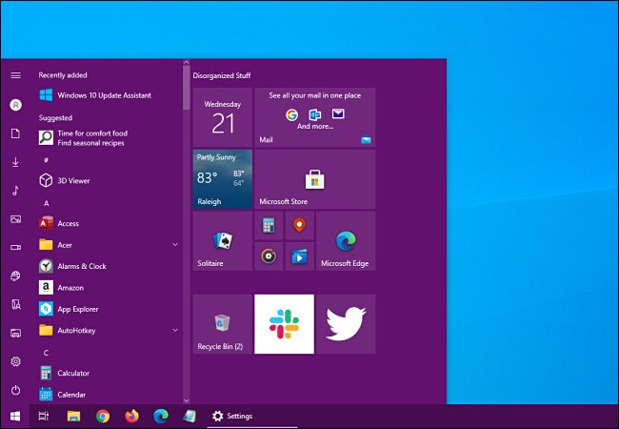Click the Settings taskbar button
Image resolution: width=619 pixels, height=429 pixels.
coord(232,416)
